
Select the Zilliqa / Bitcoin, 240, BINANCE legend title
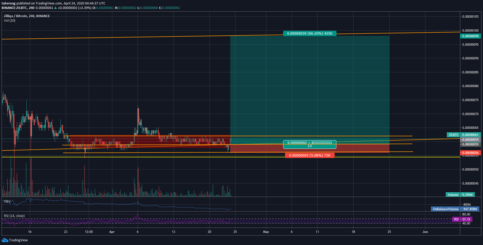(x=27, y=16)
